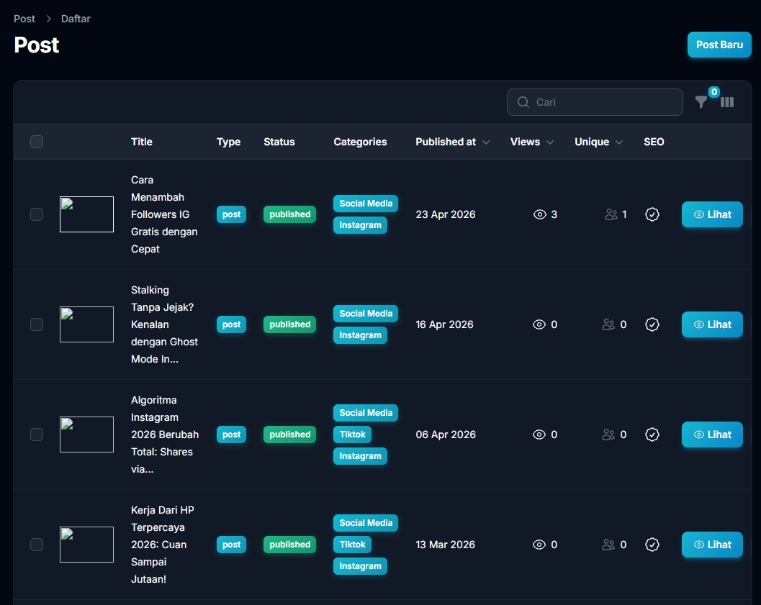Click unique visitors icon in 06 Apr 2026 row
Image resolution: width=761 pixels, height=605 pixels.
tap(608, 435)
